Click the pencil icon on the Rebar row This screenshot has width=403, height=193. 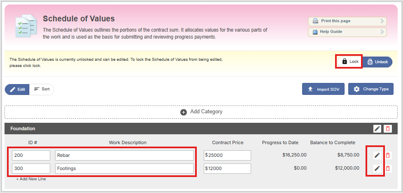tap(377, 155)
